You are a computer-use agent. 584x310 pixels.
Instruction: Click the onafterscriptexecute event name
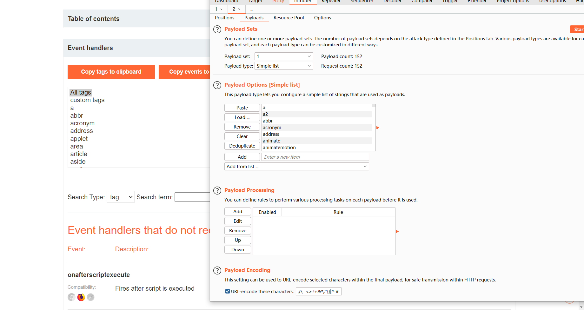click(x=99, y=275)
